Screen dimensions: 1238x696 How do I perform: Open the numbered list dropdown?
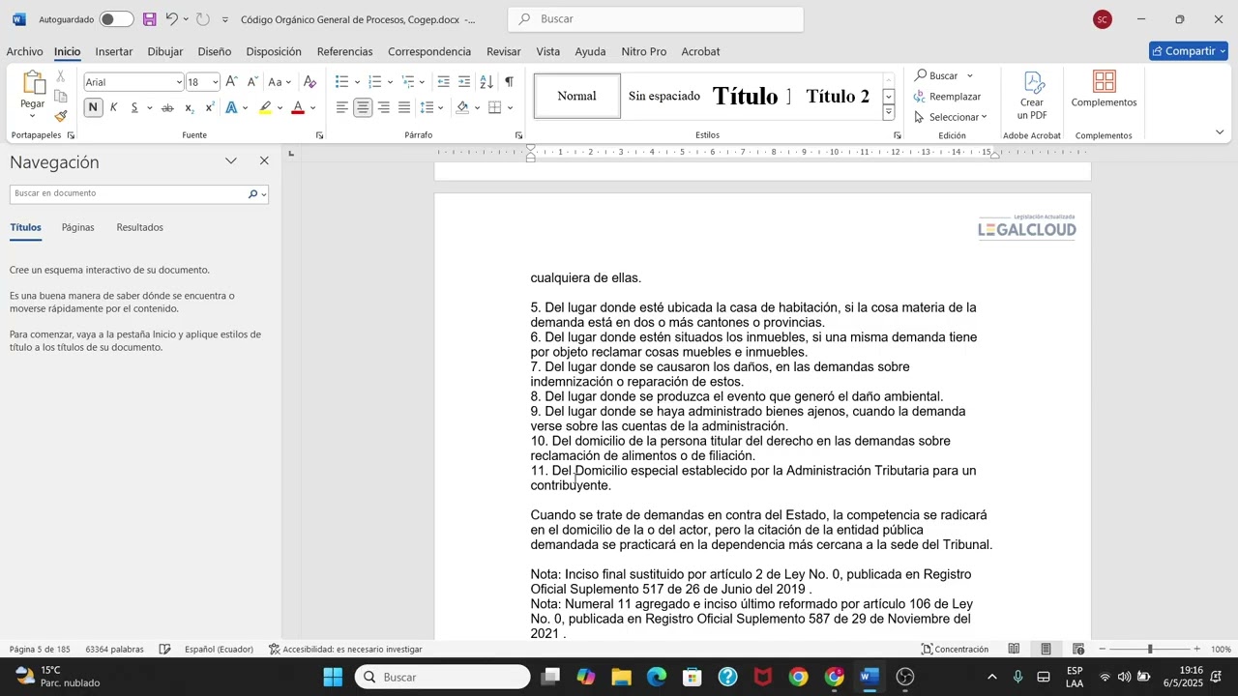390,82
